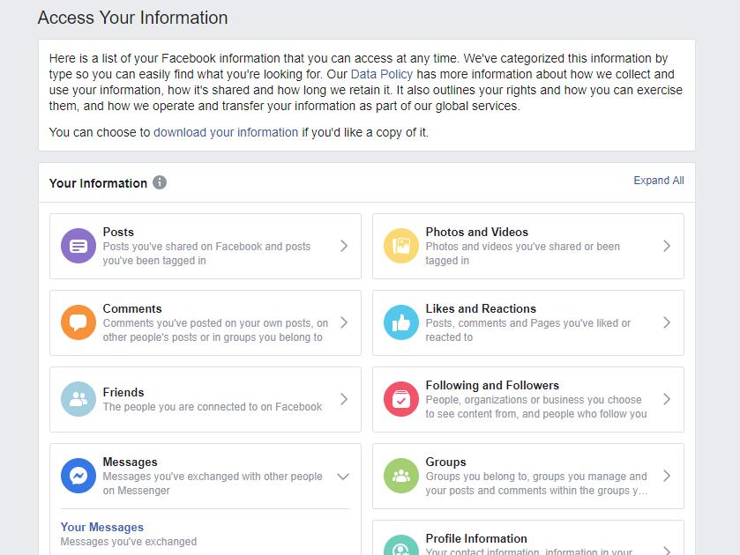Click the Comments title text
The image size is (740, 555).
(132, 309)
